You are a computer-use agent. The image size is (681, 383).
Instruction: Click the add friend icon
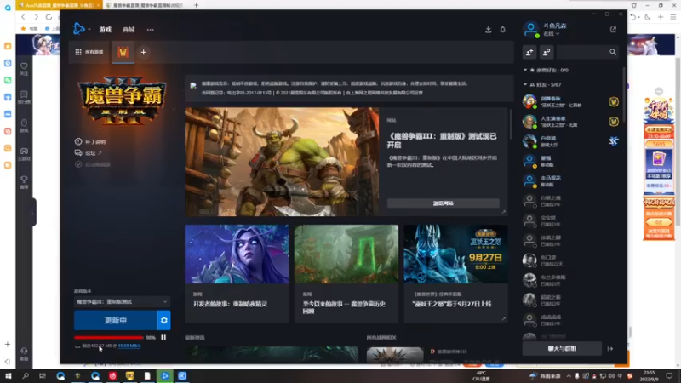tap(529, 52)
